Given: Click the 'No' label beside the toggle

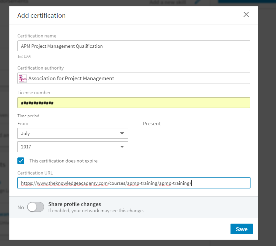Looking at the screenshot, I should point(21,208).
